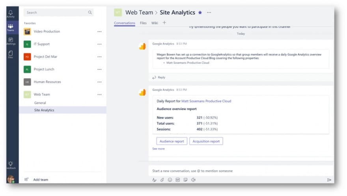Click the Send arrow icon

coord(329,180)
